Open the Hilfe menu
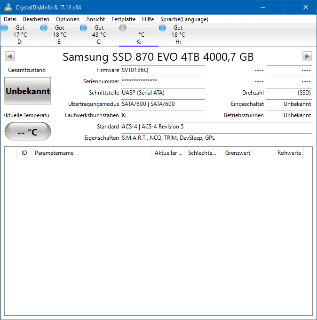This screenshot has height=320, width=317. pyautogui.click(x=148, y=19)
